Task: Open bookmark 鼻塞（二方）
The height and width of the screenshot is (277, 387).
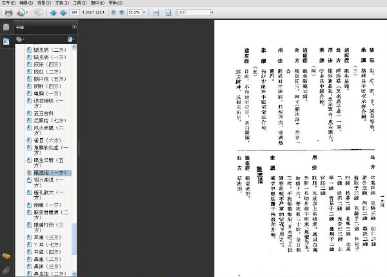Action: pyautogui.click(x=47, y=259)
